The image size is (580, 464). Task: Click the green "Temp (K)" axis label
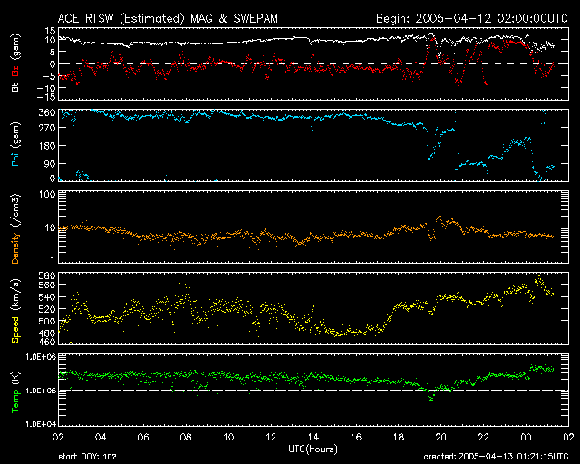tap(15, 392)
